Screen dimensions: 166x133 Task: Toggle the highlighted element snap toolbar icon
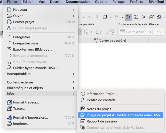pos(128,17)
